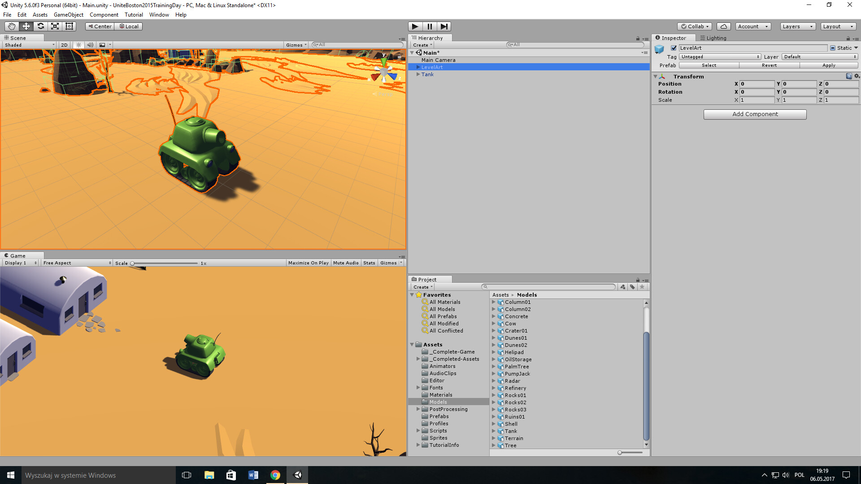861x484 pixels.
Task: Switch to the Lighting tab
Action: point(713,38)
